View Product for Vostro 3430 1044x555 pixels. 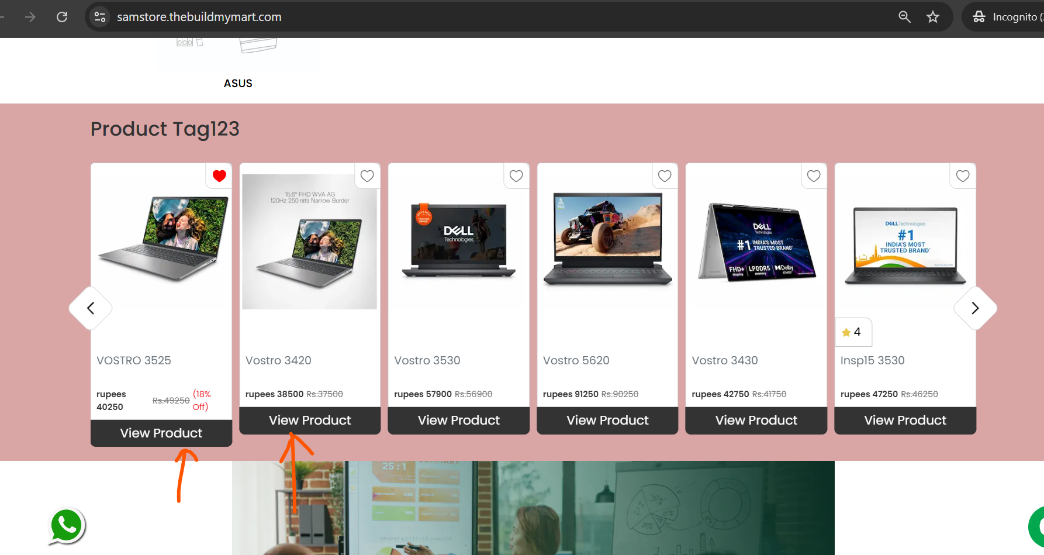point(756,420)
